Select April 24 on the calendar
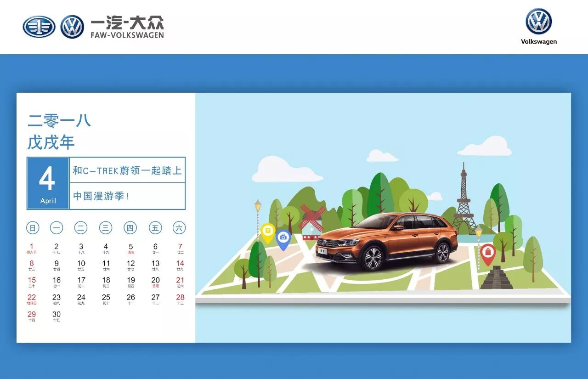 point(81,299)
